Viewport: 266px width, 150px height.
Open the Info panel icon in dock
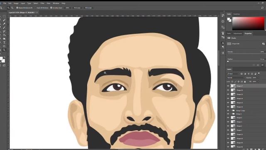point(223,21)
